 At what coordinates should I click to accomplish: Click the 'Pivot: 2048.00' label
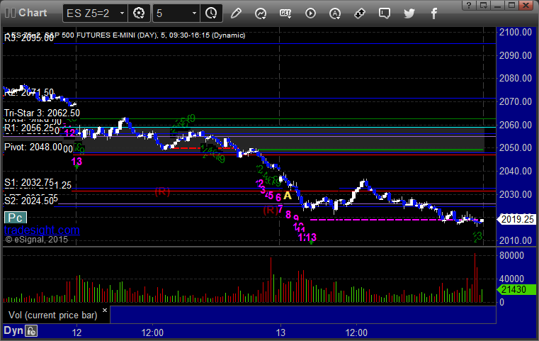[33, 147]
